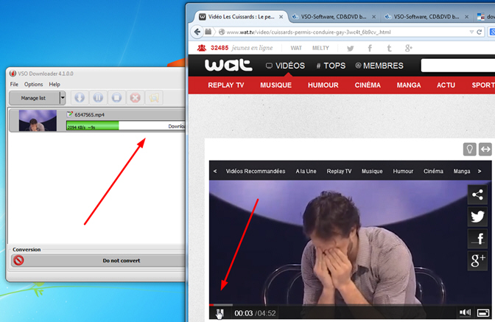Select the Cinéma player tab

pos(433,171)
